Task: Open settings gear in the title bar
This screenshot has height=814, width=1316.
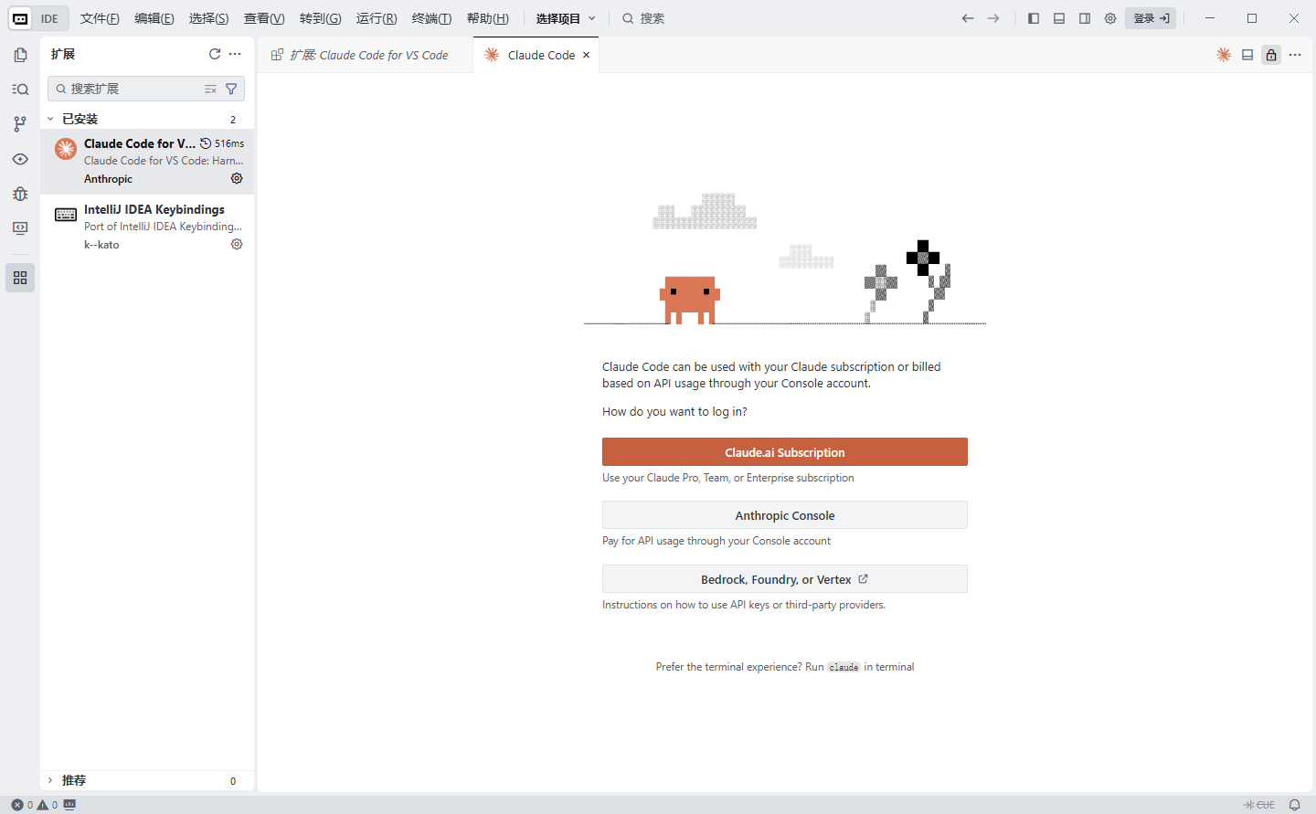Action: coord(1110,18)
